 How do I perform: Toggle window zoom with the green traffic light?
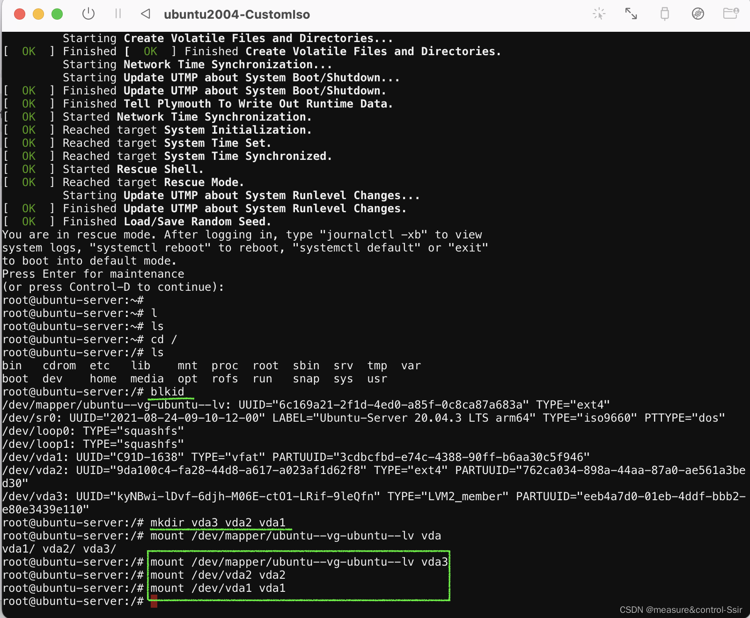coord(57,14)
